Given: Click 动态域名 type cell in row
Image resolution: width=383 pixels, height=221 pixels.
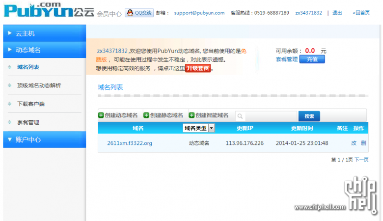Looking at the screenshot, I should pos(199,143).
